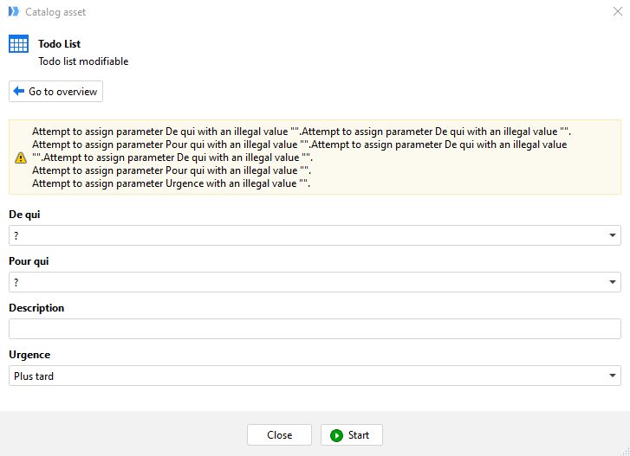Focus the Description text field

315,329
